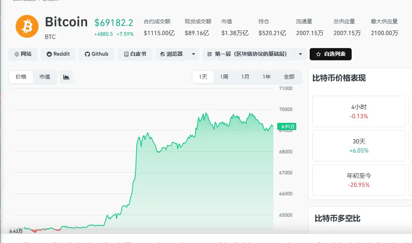Click the globe icon beside 网站
This screenshot has width=412, height=243.
(16, 54)
